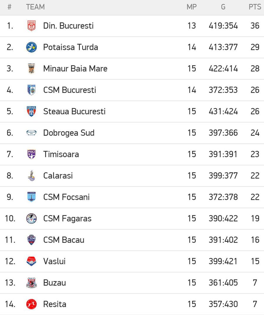The image size is (264, 315).
Task: Click the TEAM column header
Action: click(35, 7)
